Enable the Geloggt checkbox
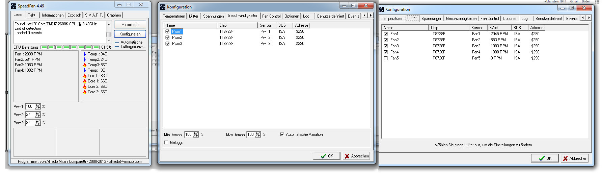The height and width of the screenshot is (175, 602). click(166, 143)
